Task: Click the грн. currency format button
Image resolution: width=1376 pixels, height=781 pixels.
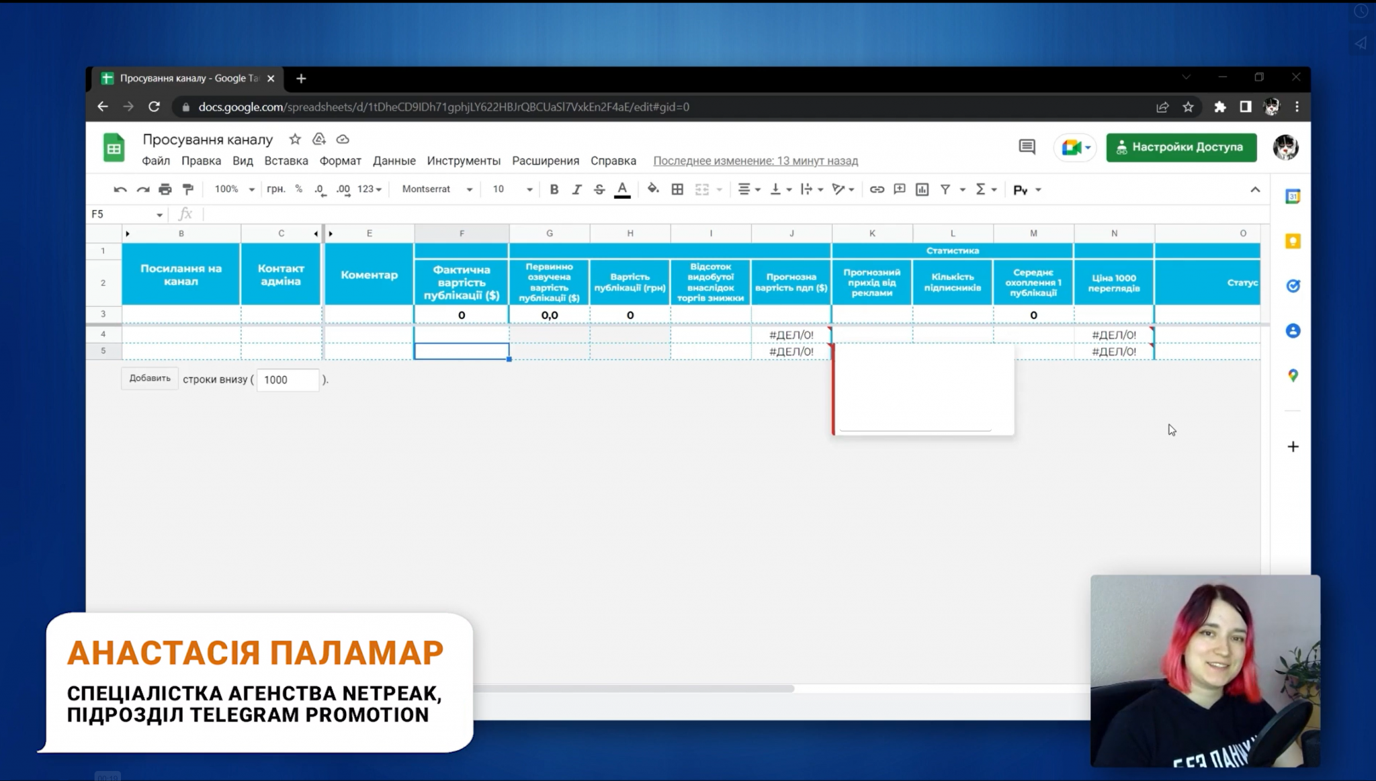Action: (275, 189)
